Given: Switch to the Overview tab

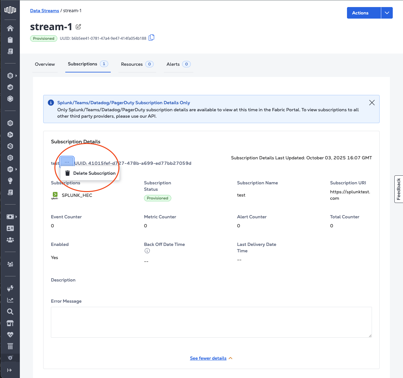Looking at the screenshot, I should click(x=45, y=64).
